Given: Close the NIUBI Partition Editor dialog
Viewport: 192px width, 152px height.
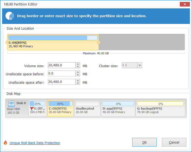Looking at the screenshot, I should coord(185,4).
